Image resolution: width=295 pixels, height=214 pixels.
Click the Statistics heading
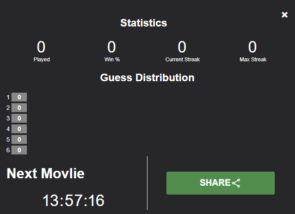[x=144, y=23]
